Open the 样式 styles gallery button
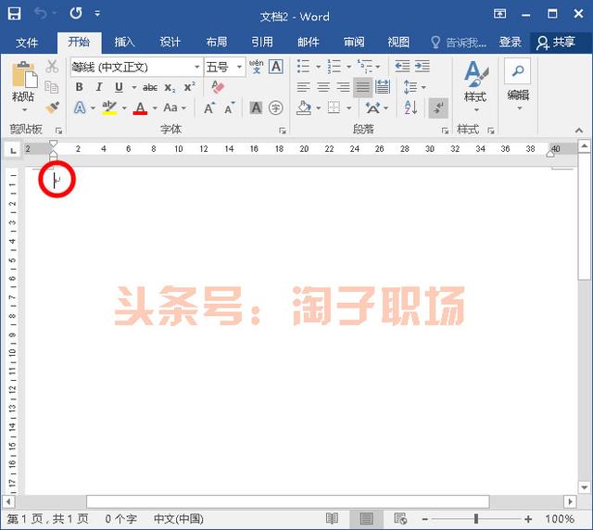Screen dimensions: 593x530 [x=475, y=86]
